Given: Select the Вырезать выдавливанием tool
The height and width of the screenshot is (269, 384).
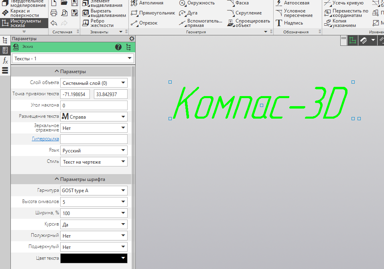Looking at the screenshot, I should pos(104,13).
